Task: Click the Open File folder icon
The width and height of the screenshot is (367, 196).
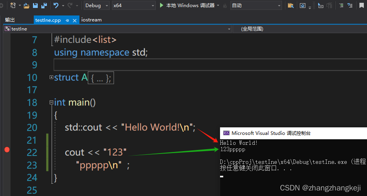Action: pyautogui.click(x=27, y=6)
